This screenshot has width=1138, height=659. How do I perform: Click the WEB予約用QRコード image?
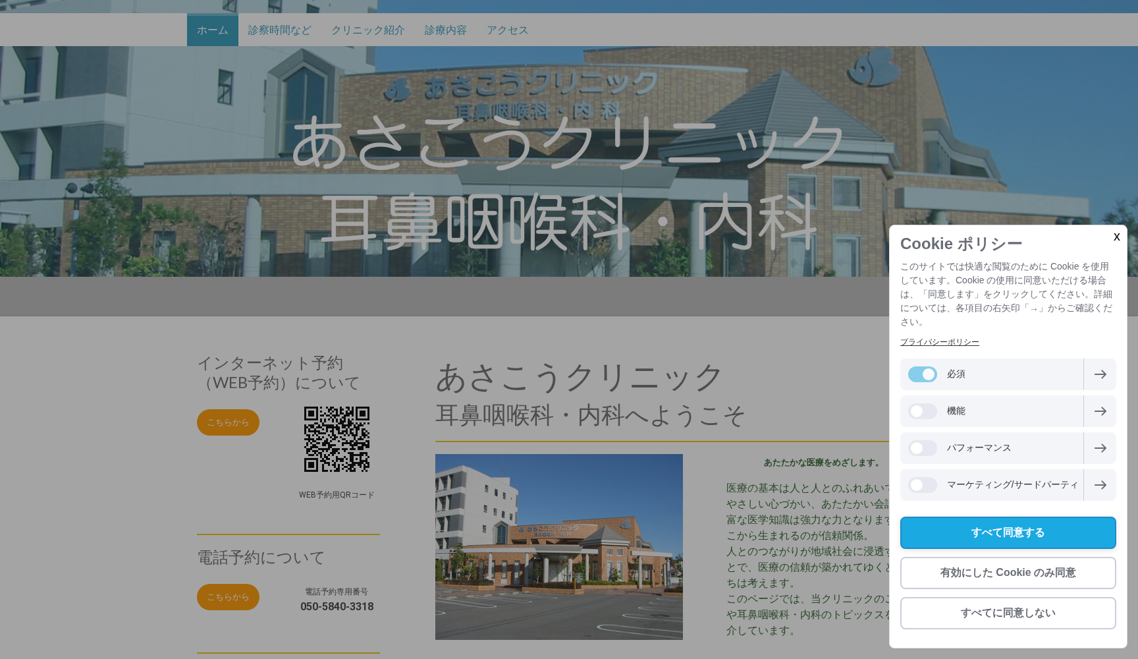[337, 439]
